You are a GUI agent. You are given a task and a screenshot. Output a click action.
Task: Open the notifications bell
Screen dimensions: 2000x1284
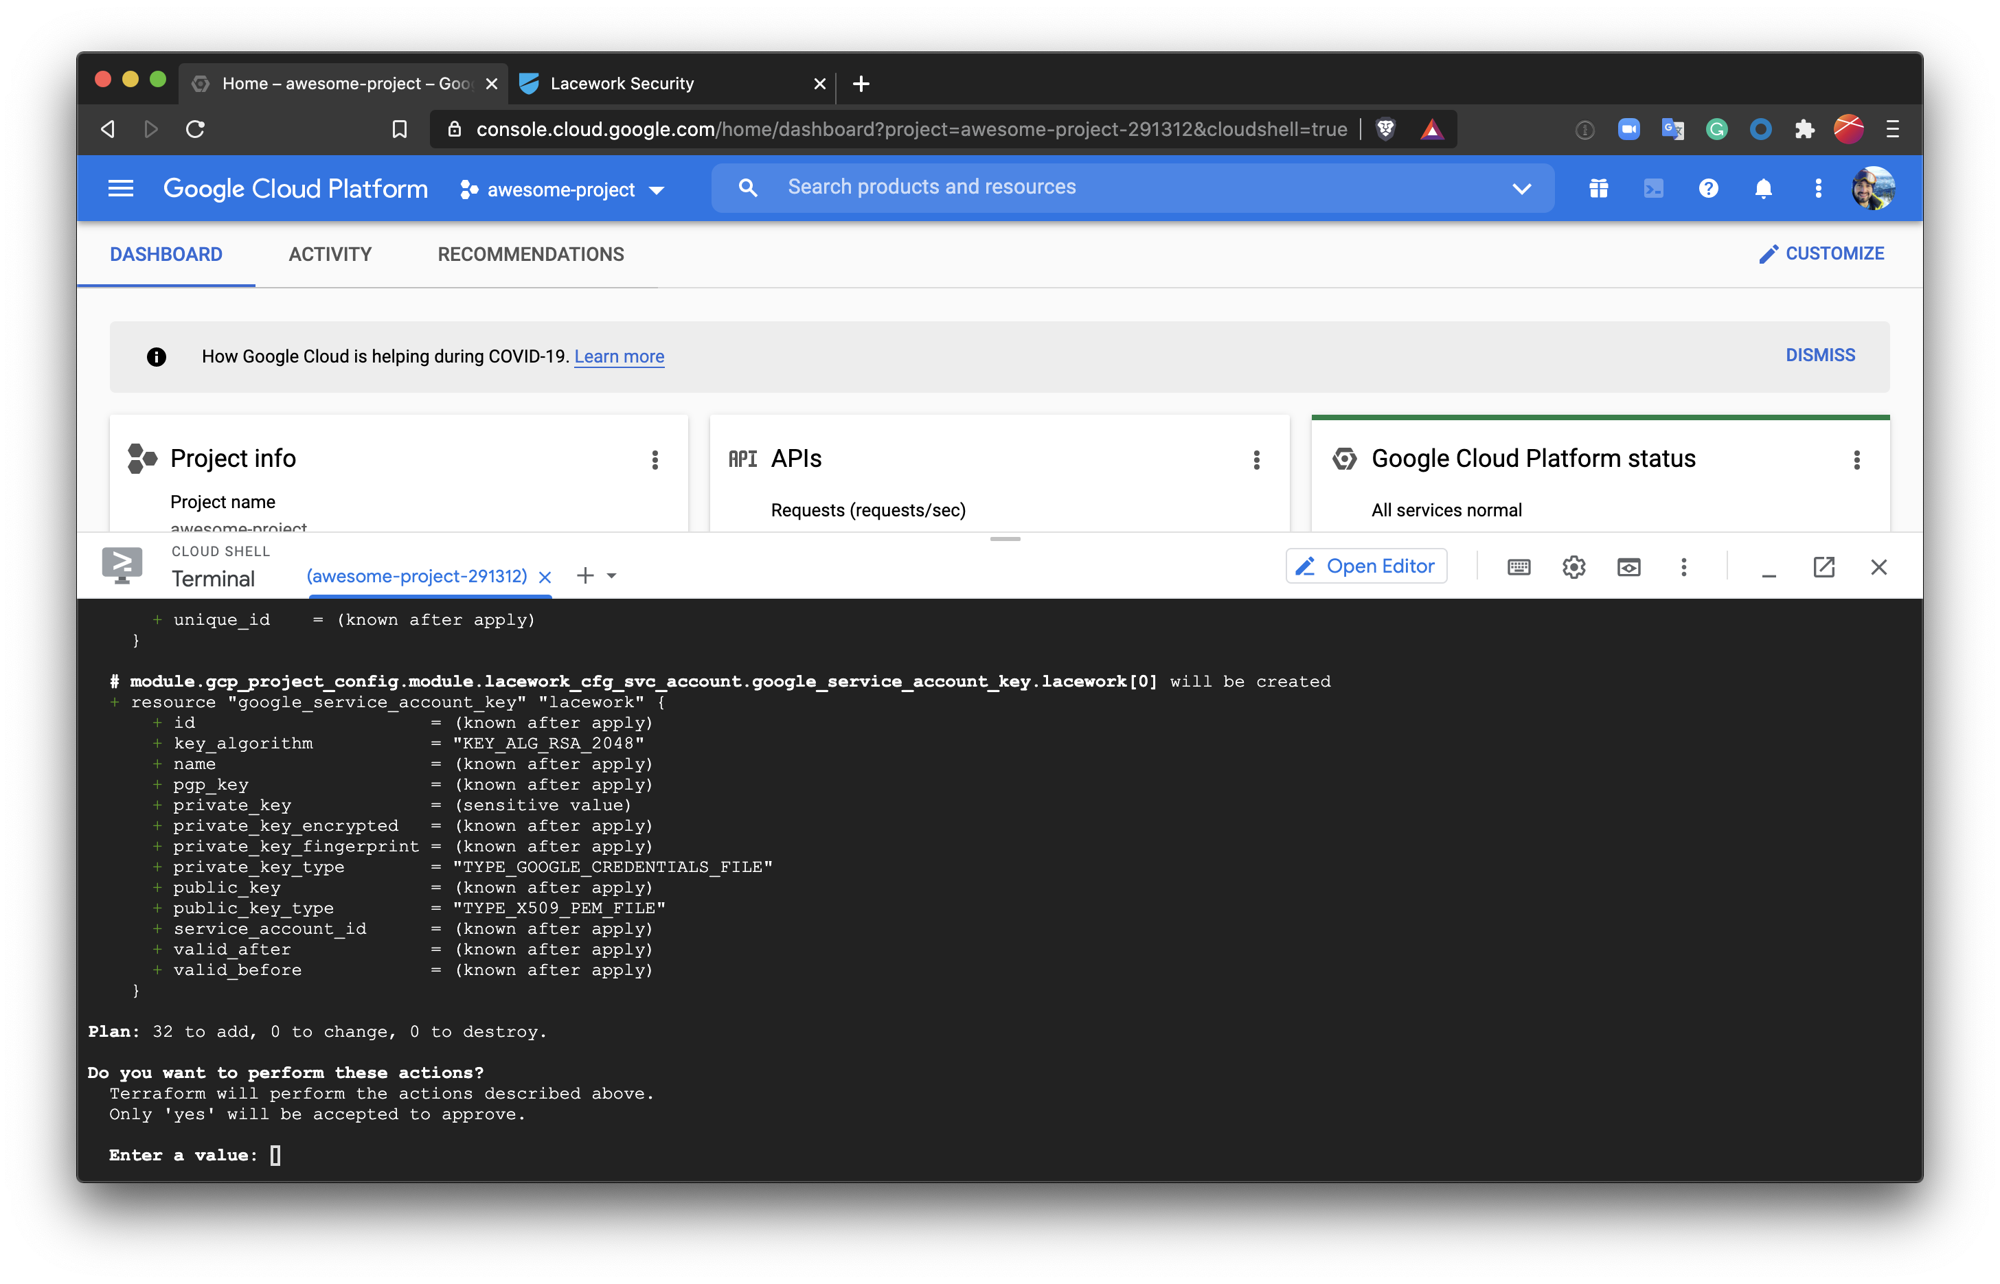tap(1763, 188)
